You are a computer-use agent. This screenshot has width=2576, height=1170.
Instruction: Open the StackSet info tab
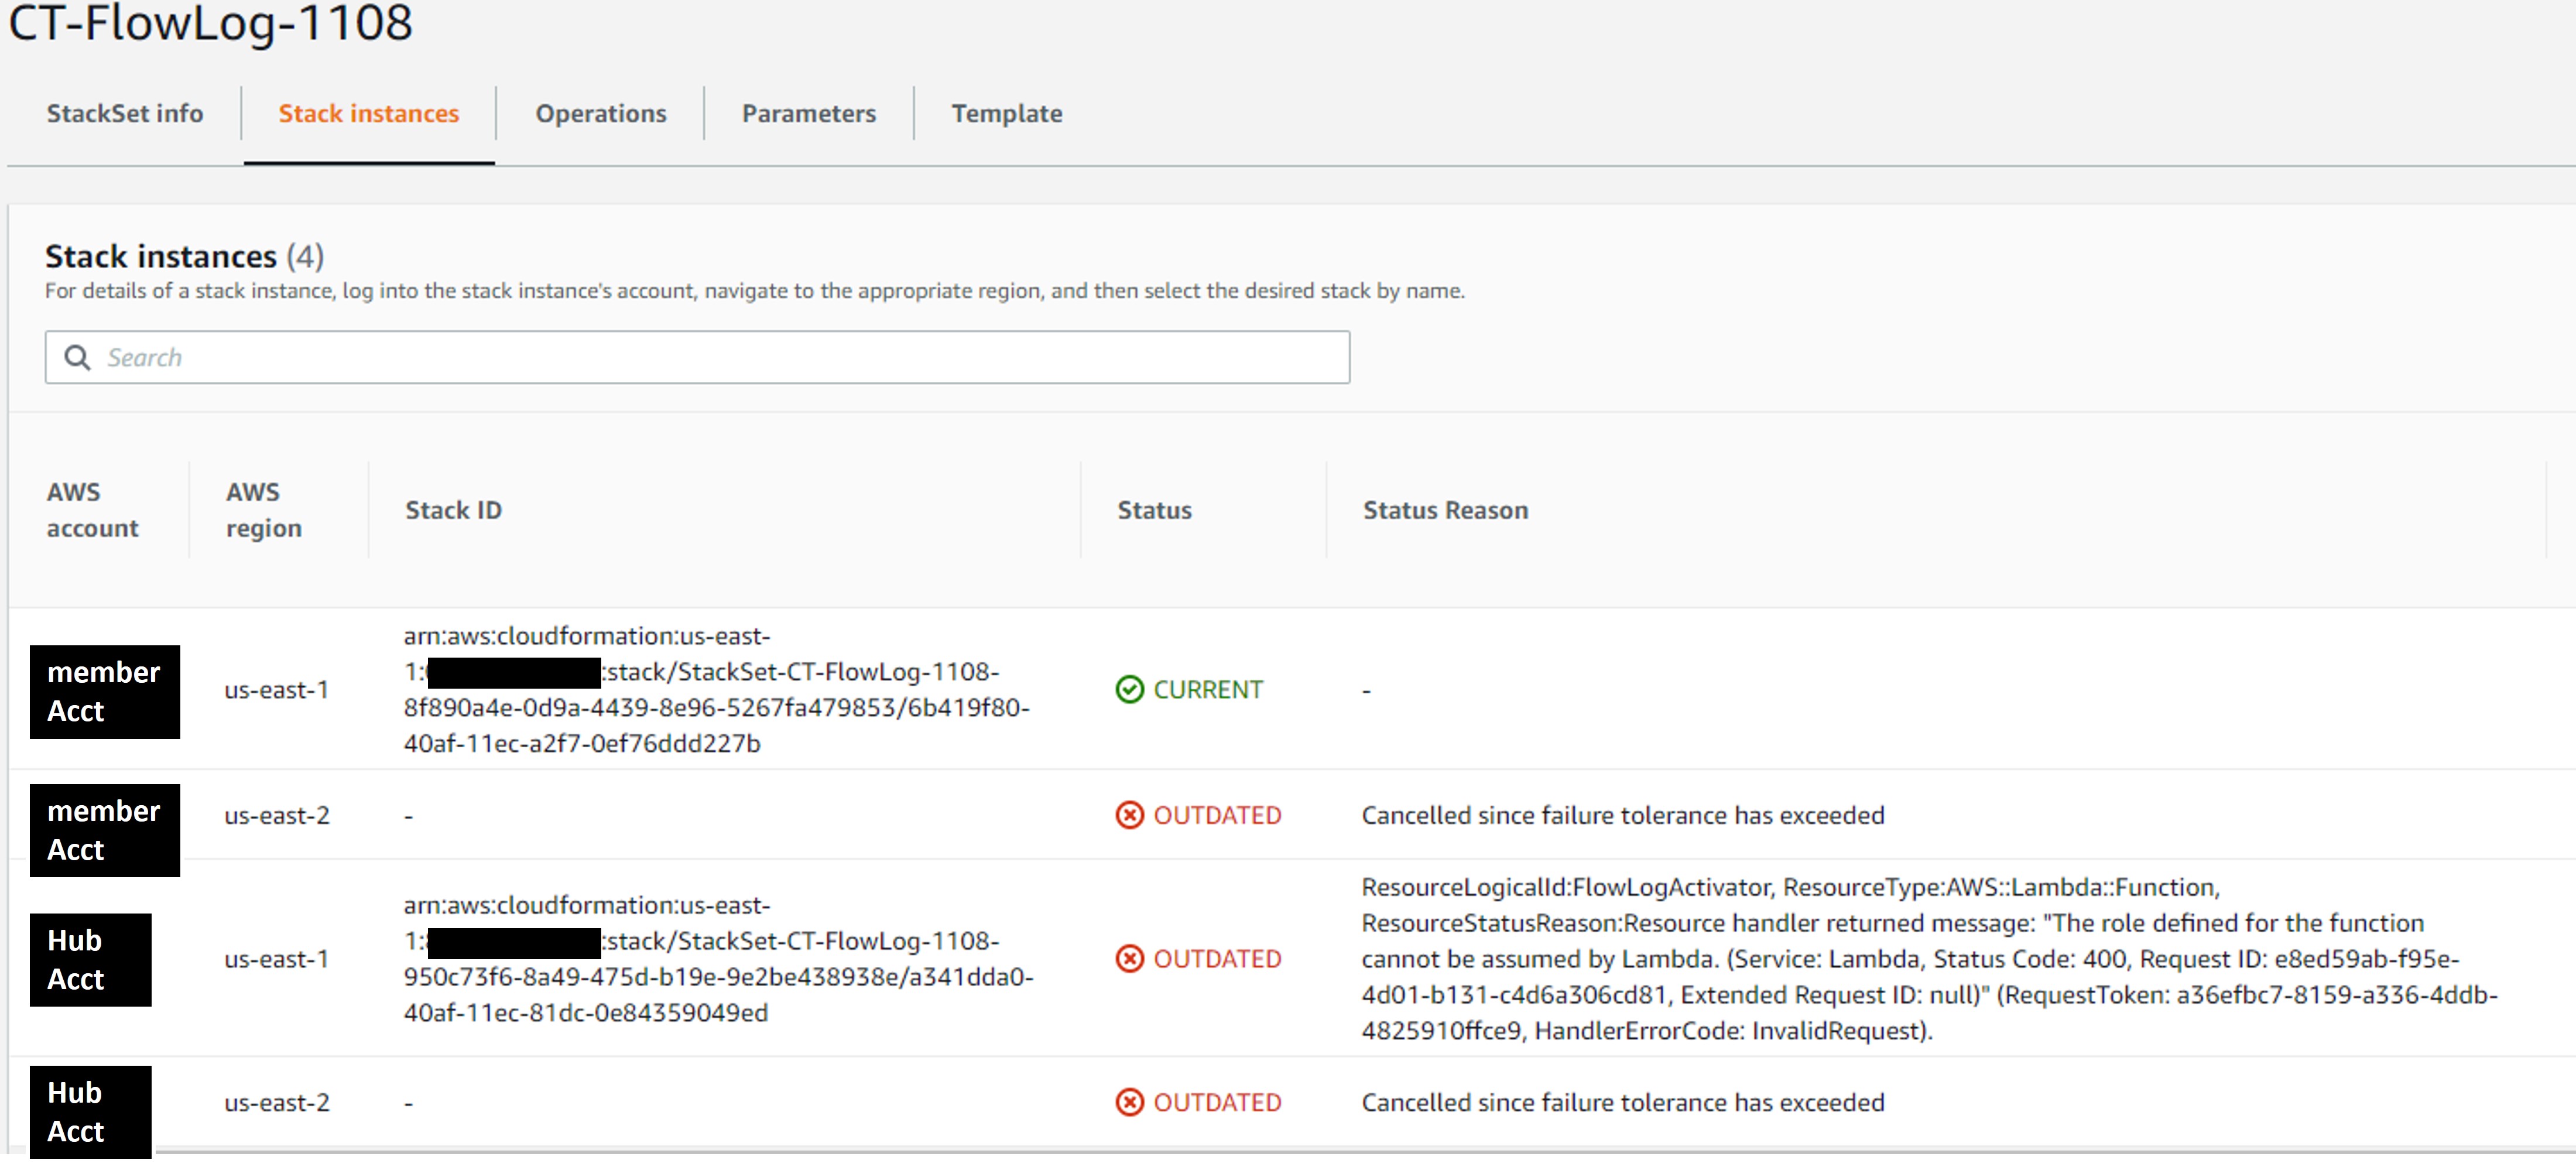coord(125,114)
